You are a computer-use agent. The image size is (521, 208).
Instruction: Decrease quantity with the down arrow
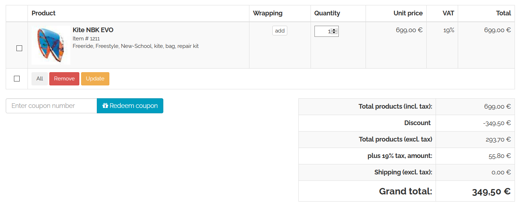334,33
